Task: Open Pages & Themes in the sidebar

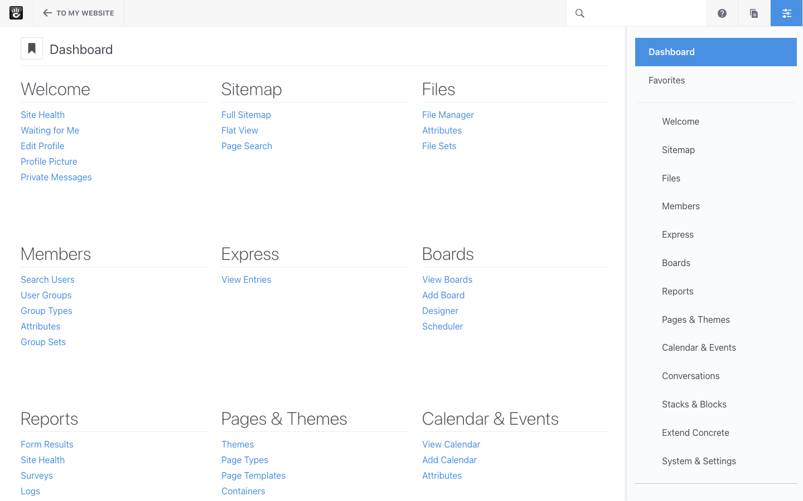Action: [695, 320]
